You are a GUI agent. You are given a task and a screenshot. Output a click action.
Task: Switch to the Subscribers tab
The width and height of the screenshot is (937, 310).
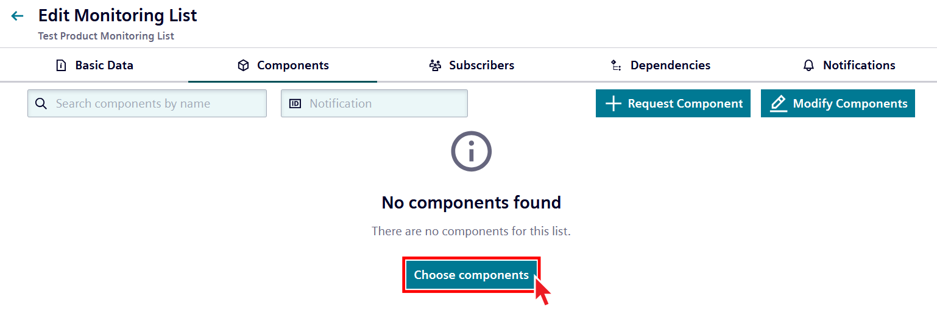(481, 66)
